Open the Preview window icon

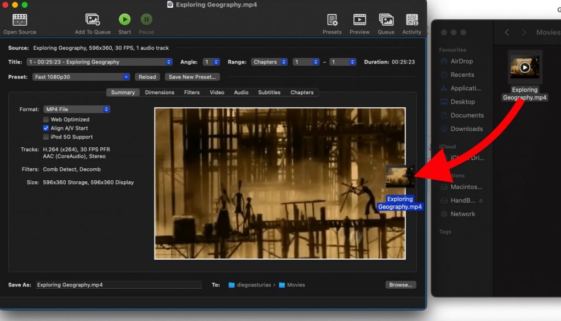[x=359, y=20]
